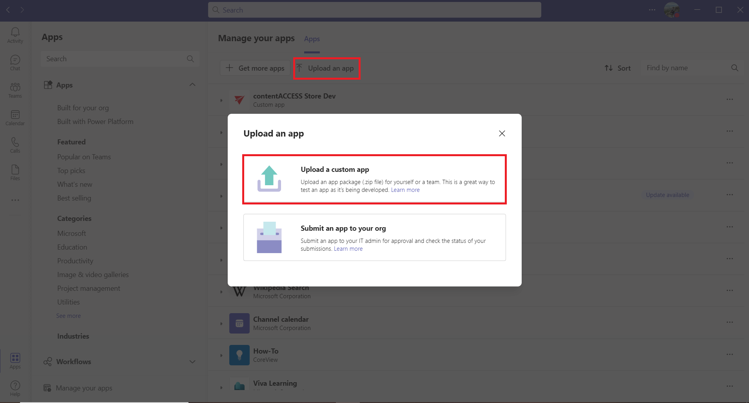Expand the Viva Learning row
Viewport: 749px width, 403px height.
coord(221,388)
